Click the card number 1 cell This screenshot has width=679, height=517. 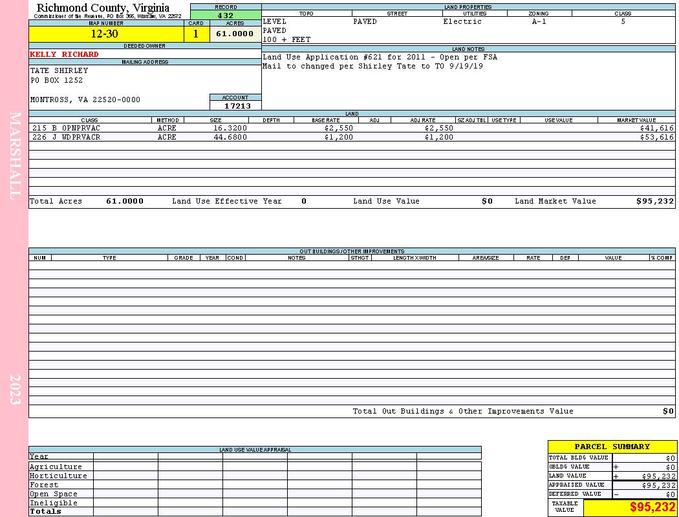[196, 34]
